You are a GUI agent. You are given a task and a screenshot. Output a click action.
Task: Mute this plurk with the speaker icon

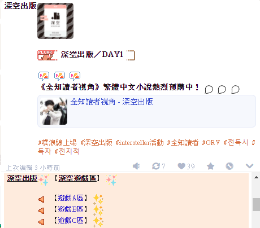[136, 166]
